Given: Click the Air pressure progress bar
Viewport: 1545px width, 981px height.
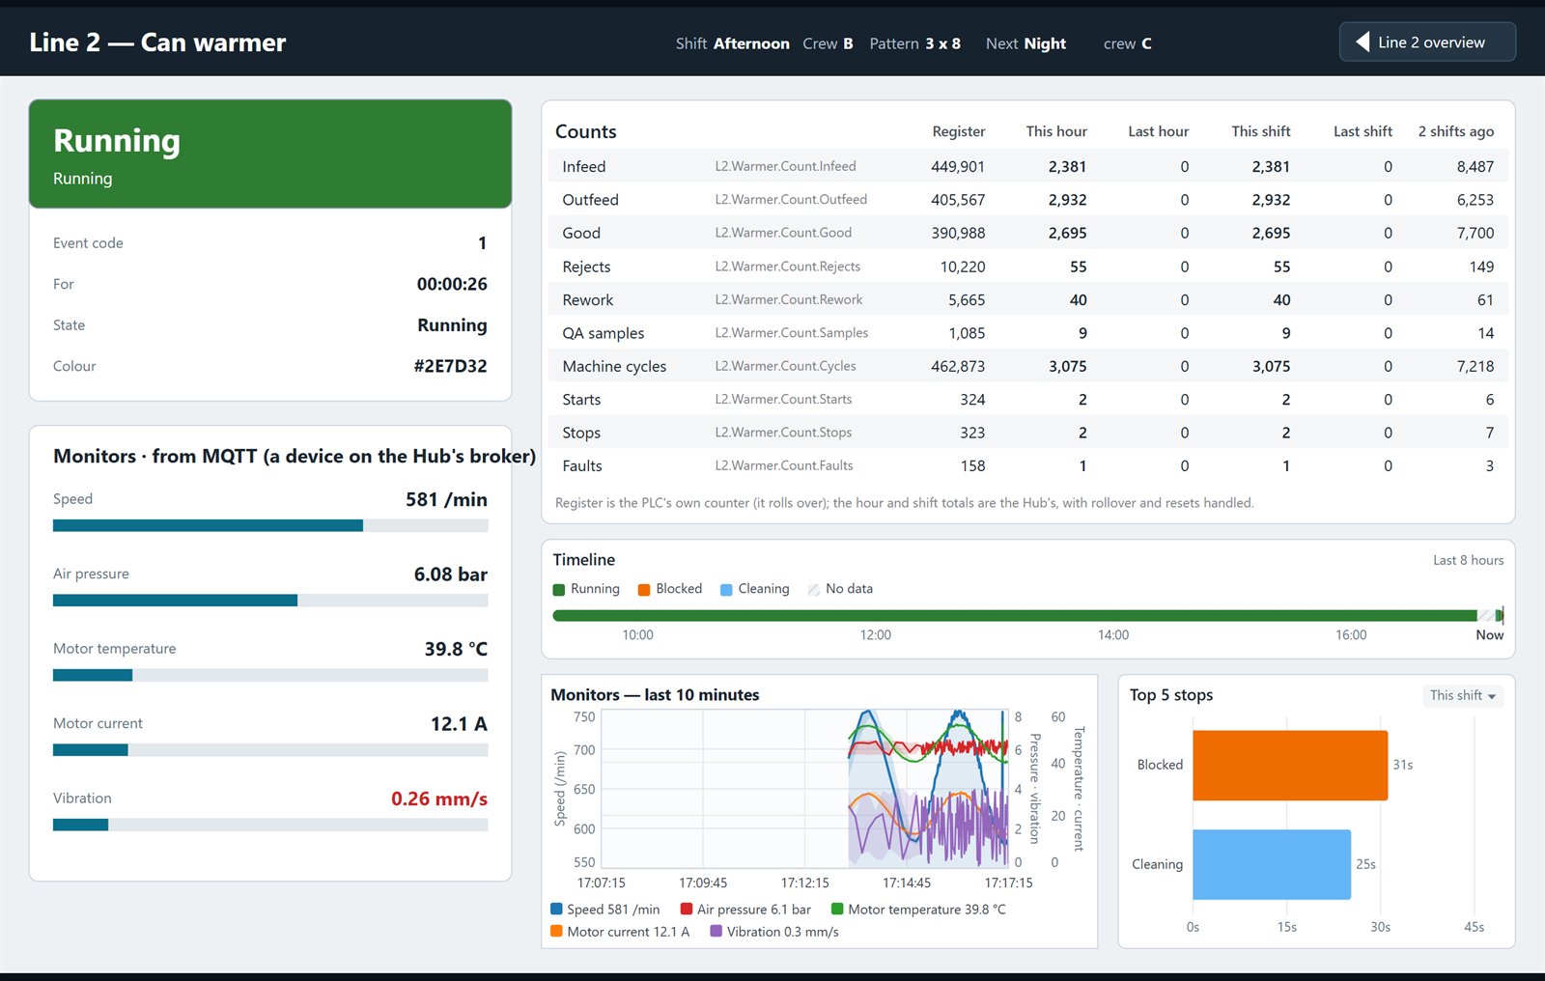Looking at the screenshot, I should (x=270, y=601).
